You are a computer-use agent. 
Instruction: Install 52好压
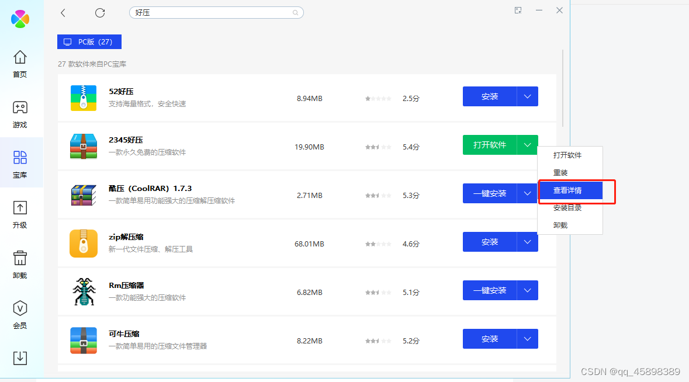coord(490,96)
